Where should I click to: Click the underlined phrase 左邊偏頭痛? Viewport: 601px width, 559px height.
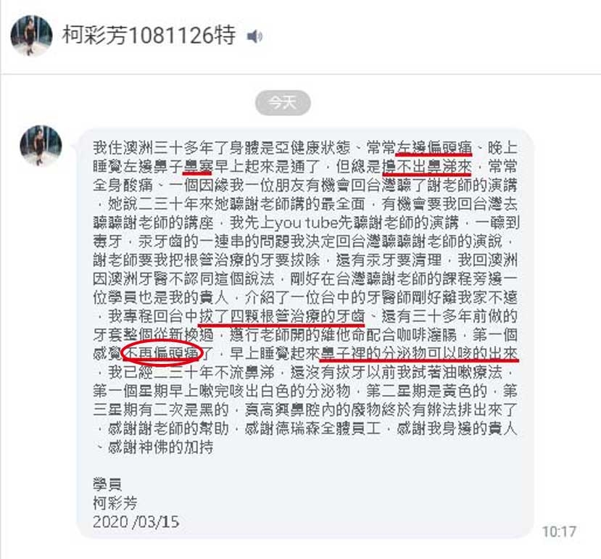click(434, 148)
